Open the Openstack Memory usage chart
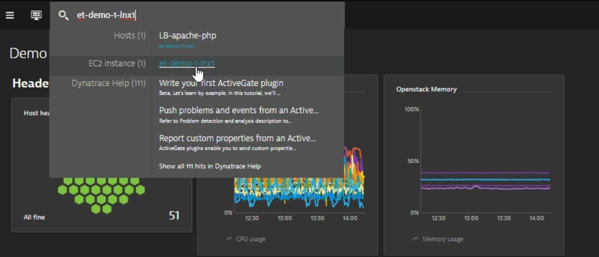Screen dimensions: 599x257 [486, 161]
